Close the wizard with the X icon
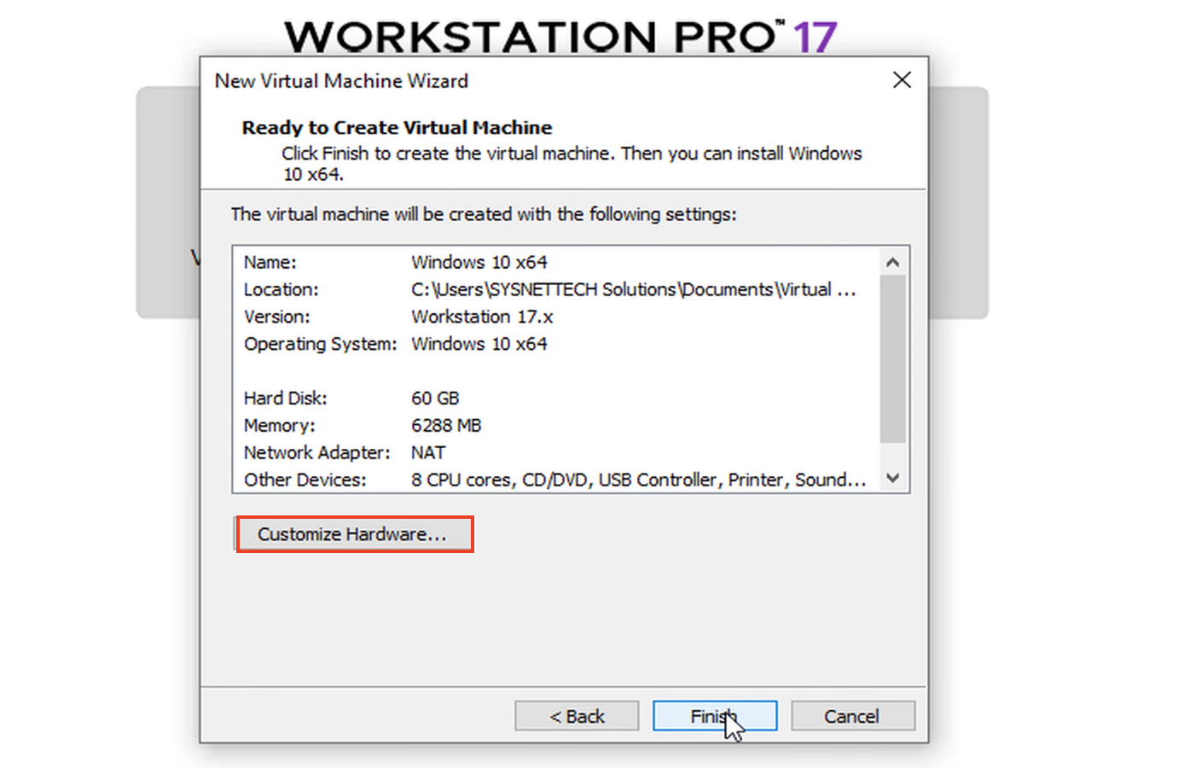Screen dimensions: 1184x768 (x=902, y=80)
